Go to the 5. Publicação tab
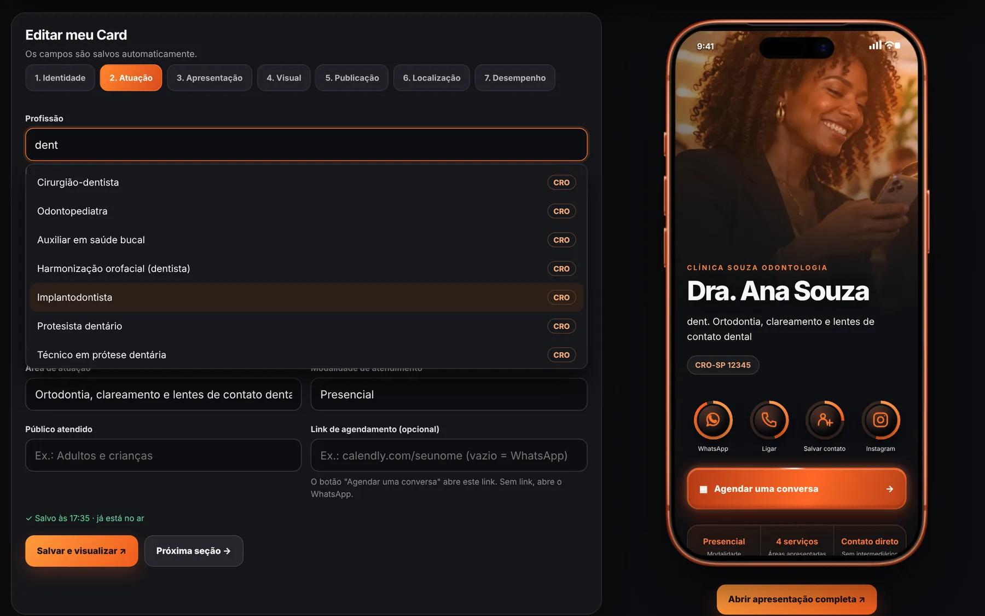985x616 pixels. (352, 78)
